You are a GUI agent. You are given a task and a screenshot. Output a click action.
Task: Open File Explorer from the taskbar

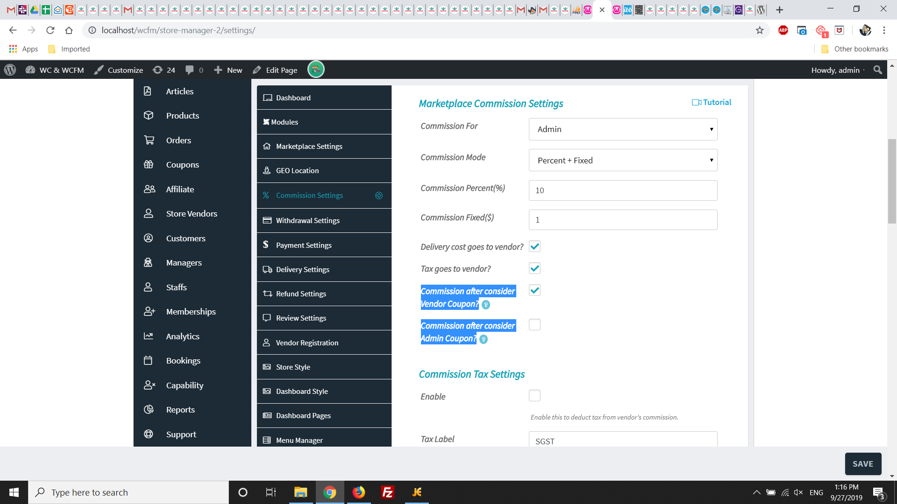coord(300,492)
